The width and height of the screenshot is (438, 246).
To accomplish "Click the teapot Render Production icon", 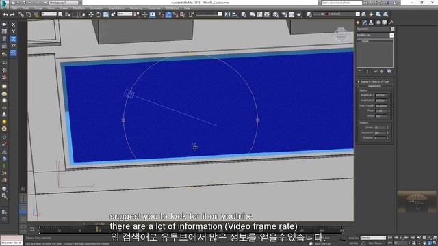I will pos(299,14).
